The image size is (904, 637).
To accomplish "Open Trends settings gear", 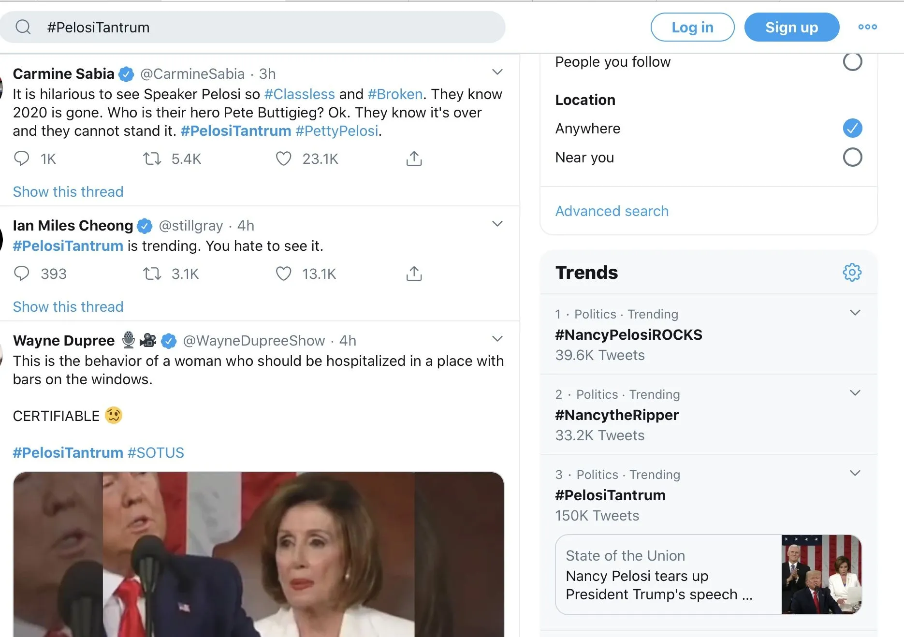I will 852,273.
